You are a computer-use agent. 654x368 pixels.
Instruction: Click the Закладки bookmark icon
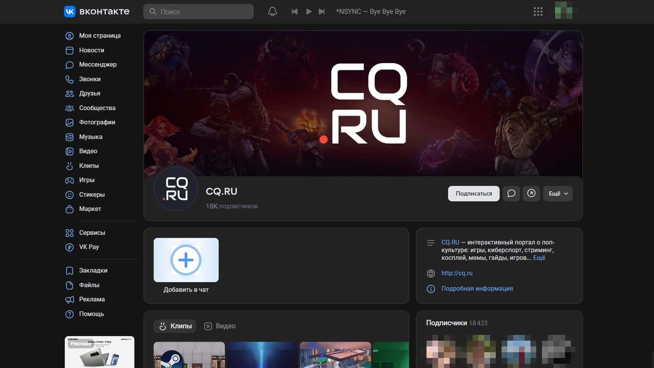coord(69,271)
